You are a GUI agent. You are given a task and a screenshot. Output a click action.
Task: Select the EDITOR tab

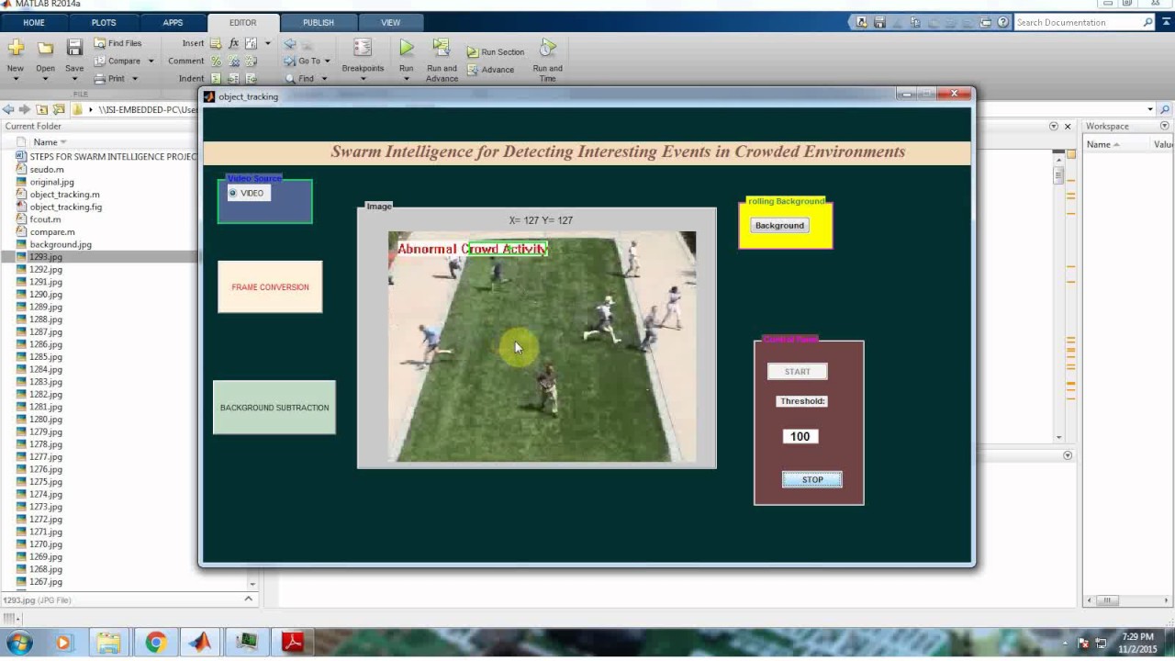pos(243,22)
